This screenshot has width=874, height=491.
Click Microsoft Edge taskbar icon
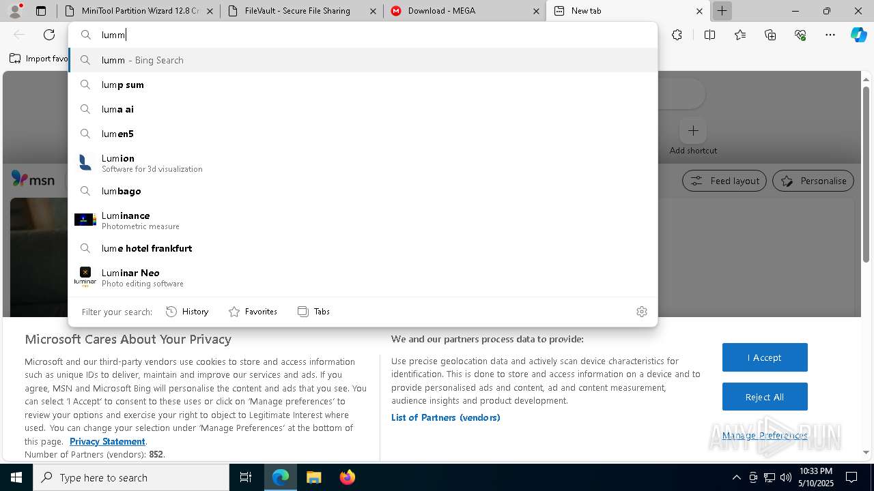281,477
